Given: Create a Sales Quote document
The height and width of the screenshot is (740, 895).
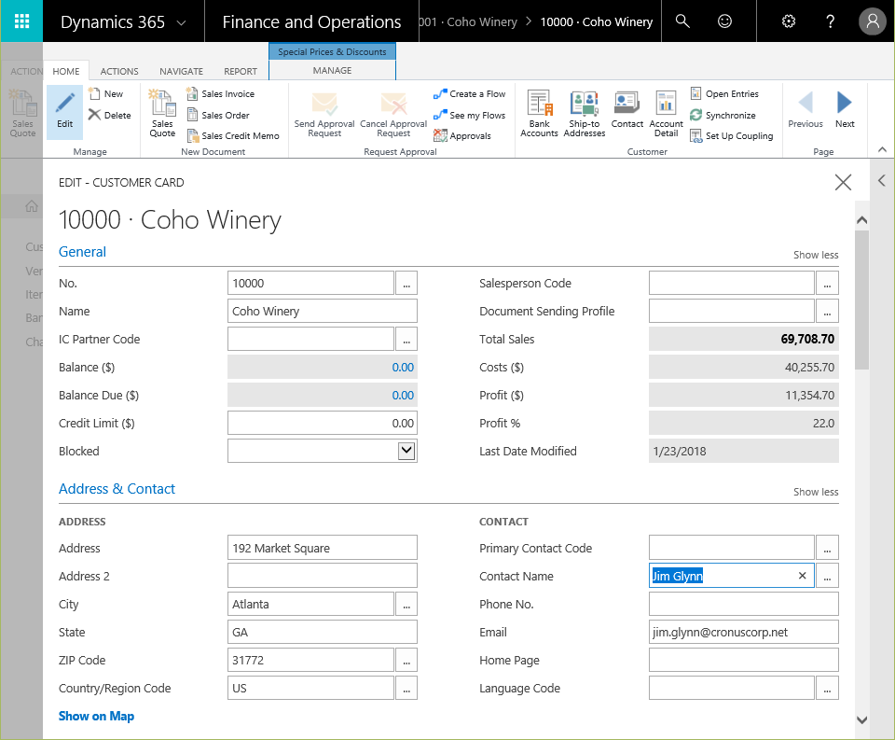Looking at the screenshot, I should tap(162, 113).
